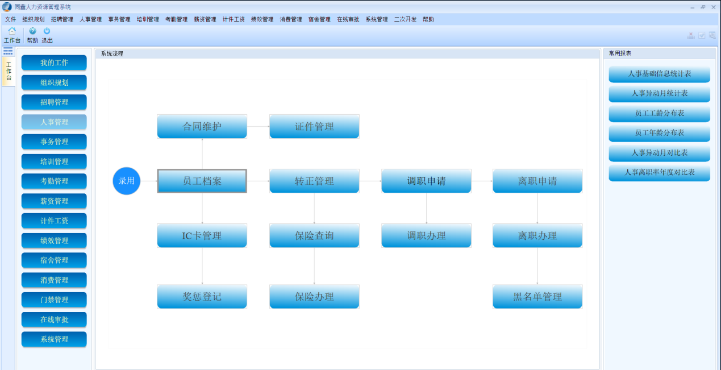Click the checkmark icon in top-right toolbar

pyautogui.click(x=702, y=36)
